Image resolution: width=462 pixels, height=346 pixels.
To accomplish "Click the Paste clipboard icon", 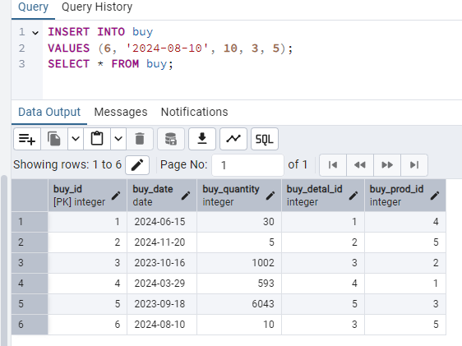I will click(x=97, y=139).
